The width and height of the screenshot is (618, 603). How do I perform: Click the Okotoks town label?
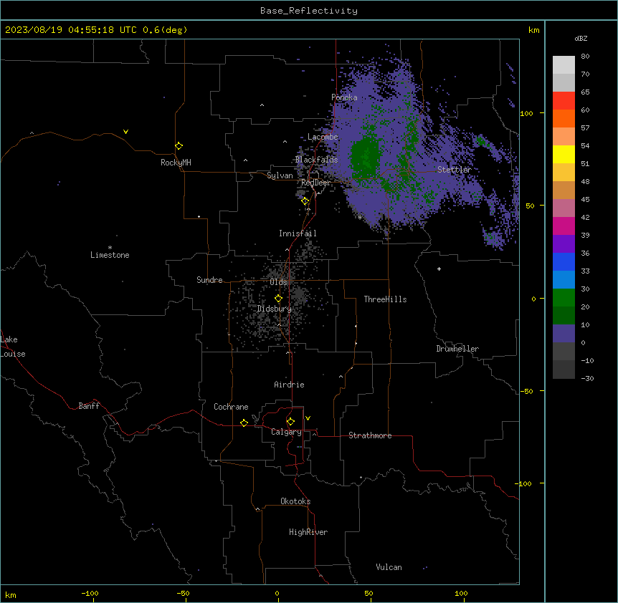(295, 501)
